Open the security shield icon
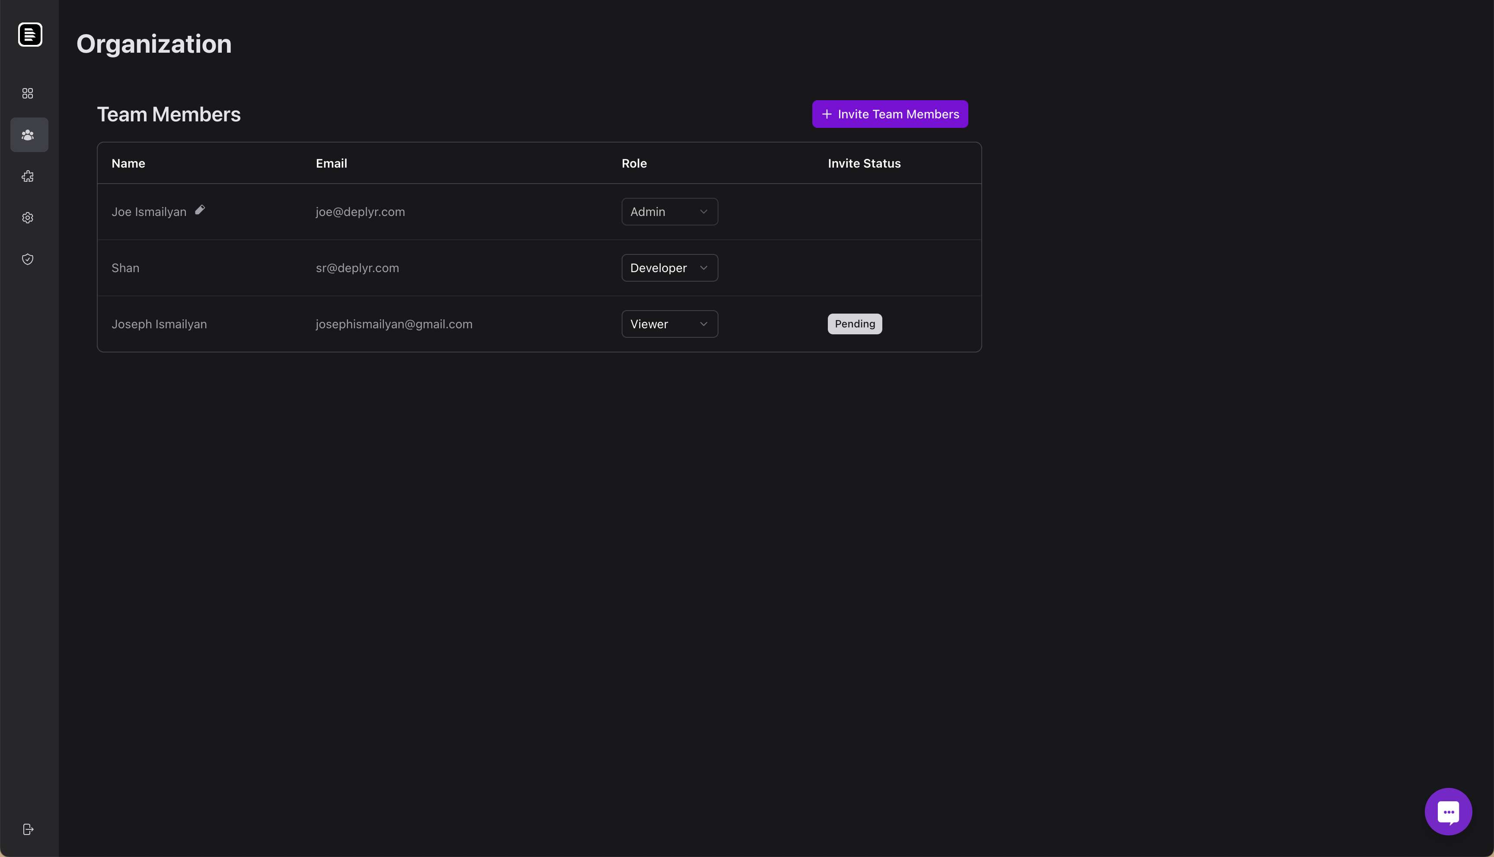The image size is (1494, 857). 28,259
